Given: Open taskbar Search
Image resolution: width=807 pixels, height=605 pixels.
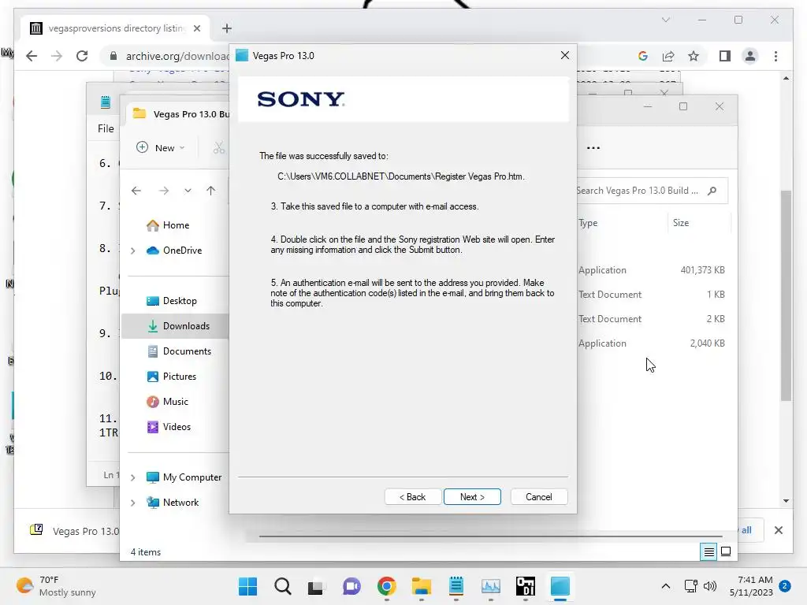Looking at the screenshot, I should (283, 586).
